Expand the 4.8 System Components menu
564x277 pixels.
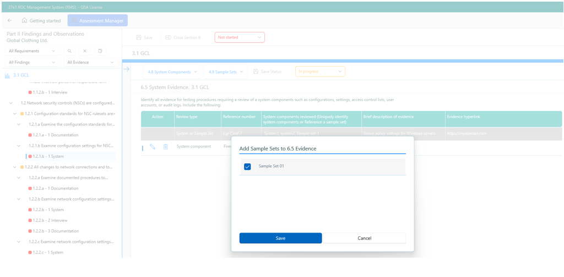172,71
